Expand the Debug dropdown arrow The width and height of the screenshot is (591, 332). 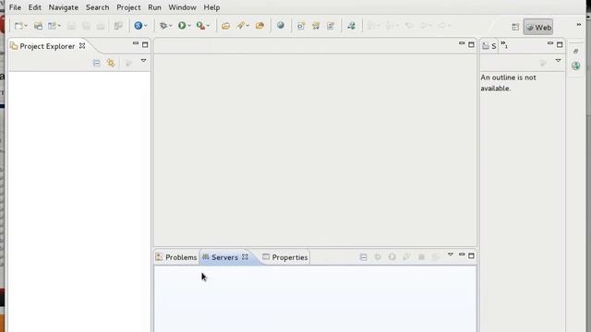coord(170,26)
